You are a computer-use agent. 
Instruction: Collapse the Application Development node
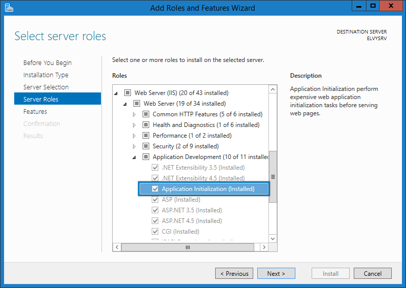click(x=134, y=157)
